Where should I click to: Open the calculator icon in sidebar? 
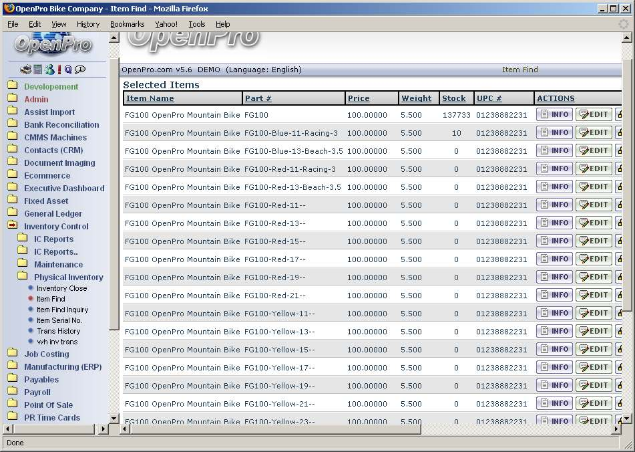[38, 70]
